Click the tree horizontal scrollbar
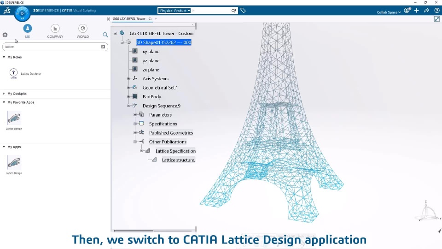 134,231
